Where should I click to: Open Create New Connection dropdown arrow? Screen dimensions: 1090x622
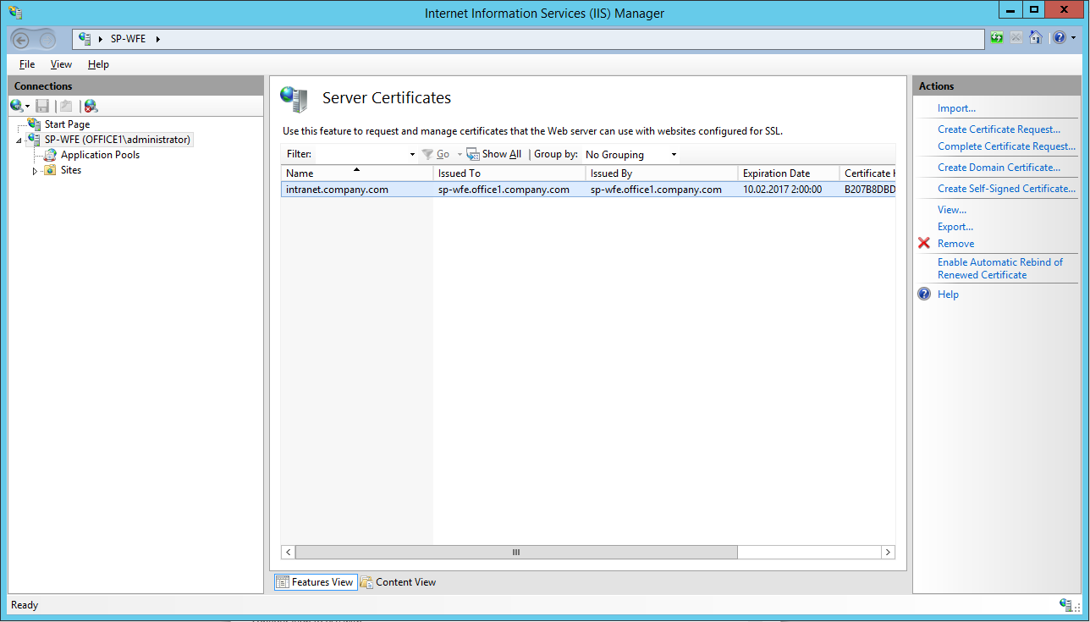(27, 107)
